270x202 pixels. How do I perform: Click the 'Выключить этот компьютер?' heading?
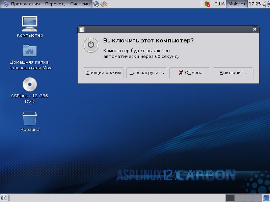(148, 41)
